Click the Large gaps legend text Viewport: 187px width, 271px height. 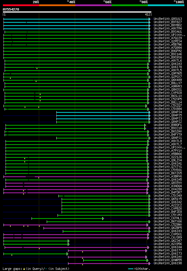click(x=36, y=269)
